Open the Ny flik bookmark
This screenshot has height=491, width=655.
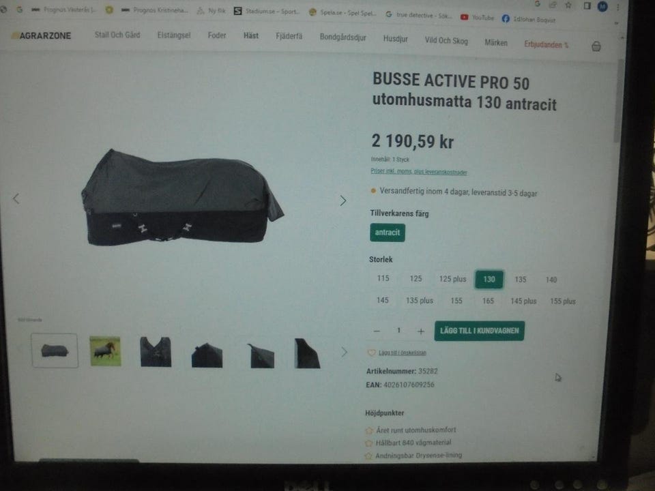(212, 10)
